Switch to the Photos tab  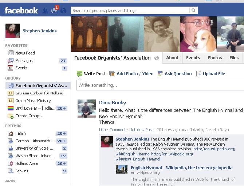click(215, 58)
